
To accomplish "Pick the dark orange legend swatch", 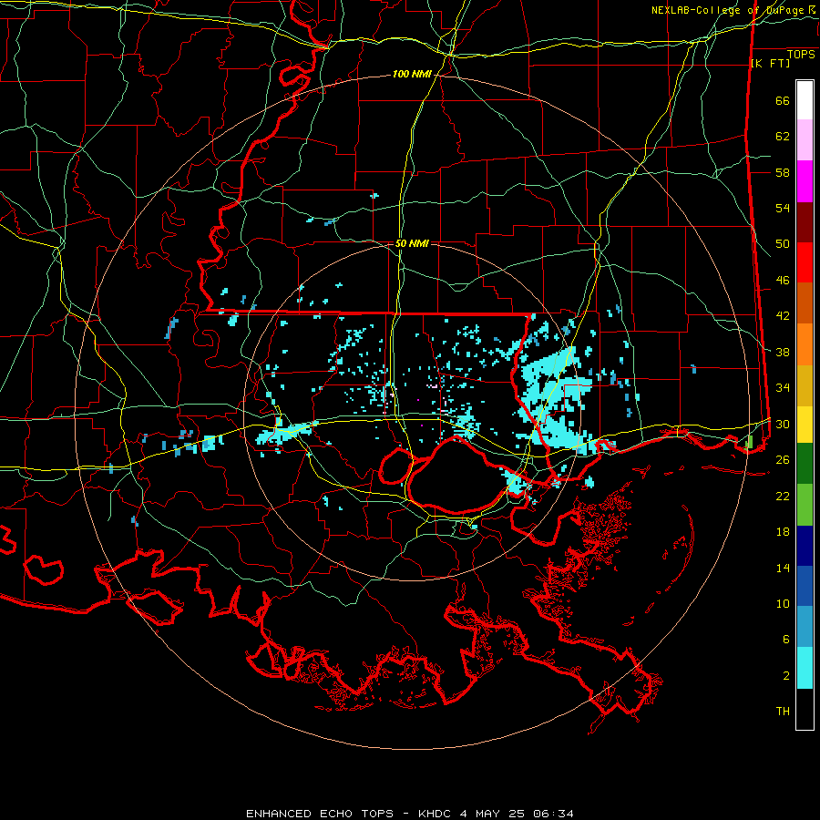I will click(x=805, y=303).
